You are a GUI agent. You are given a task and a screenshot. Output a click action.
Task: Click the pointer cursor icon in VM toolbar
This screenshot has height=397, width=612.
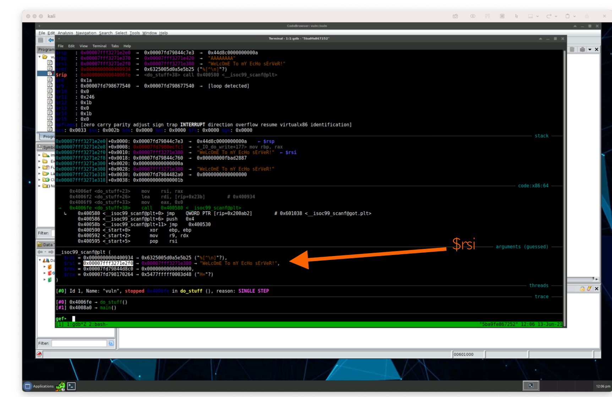coord(517,16)
